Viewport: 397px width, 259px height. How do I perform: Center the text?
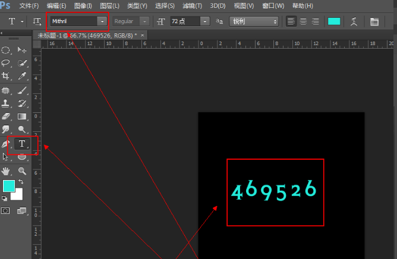coord(303,21)
